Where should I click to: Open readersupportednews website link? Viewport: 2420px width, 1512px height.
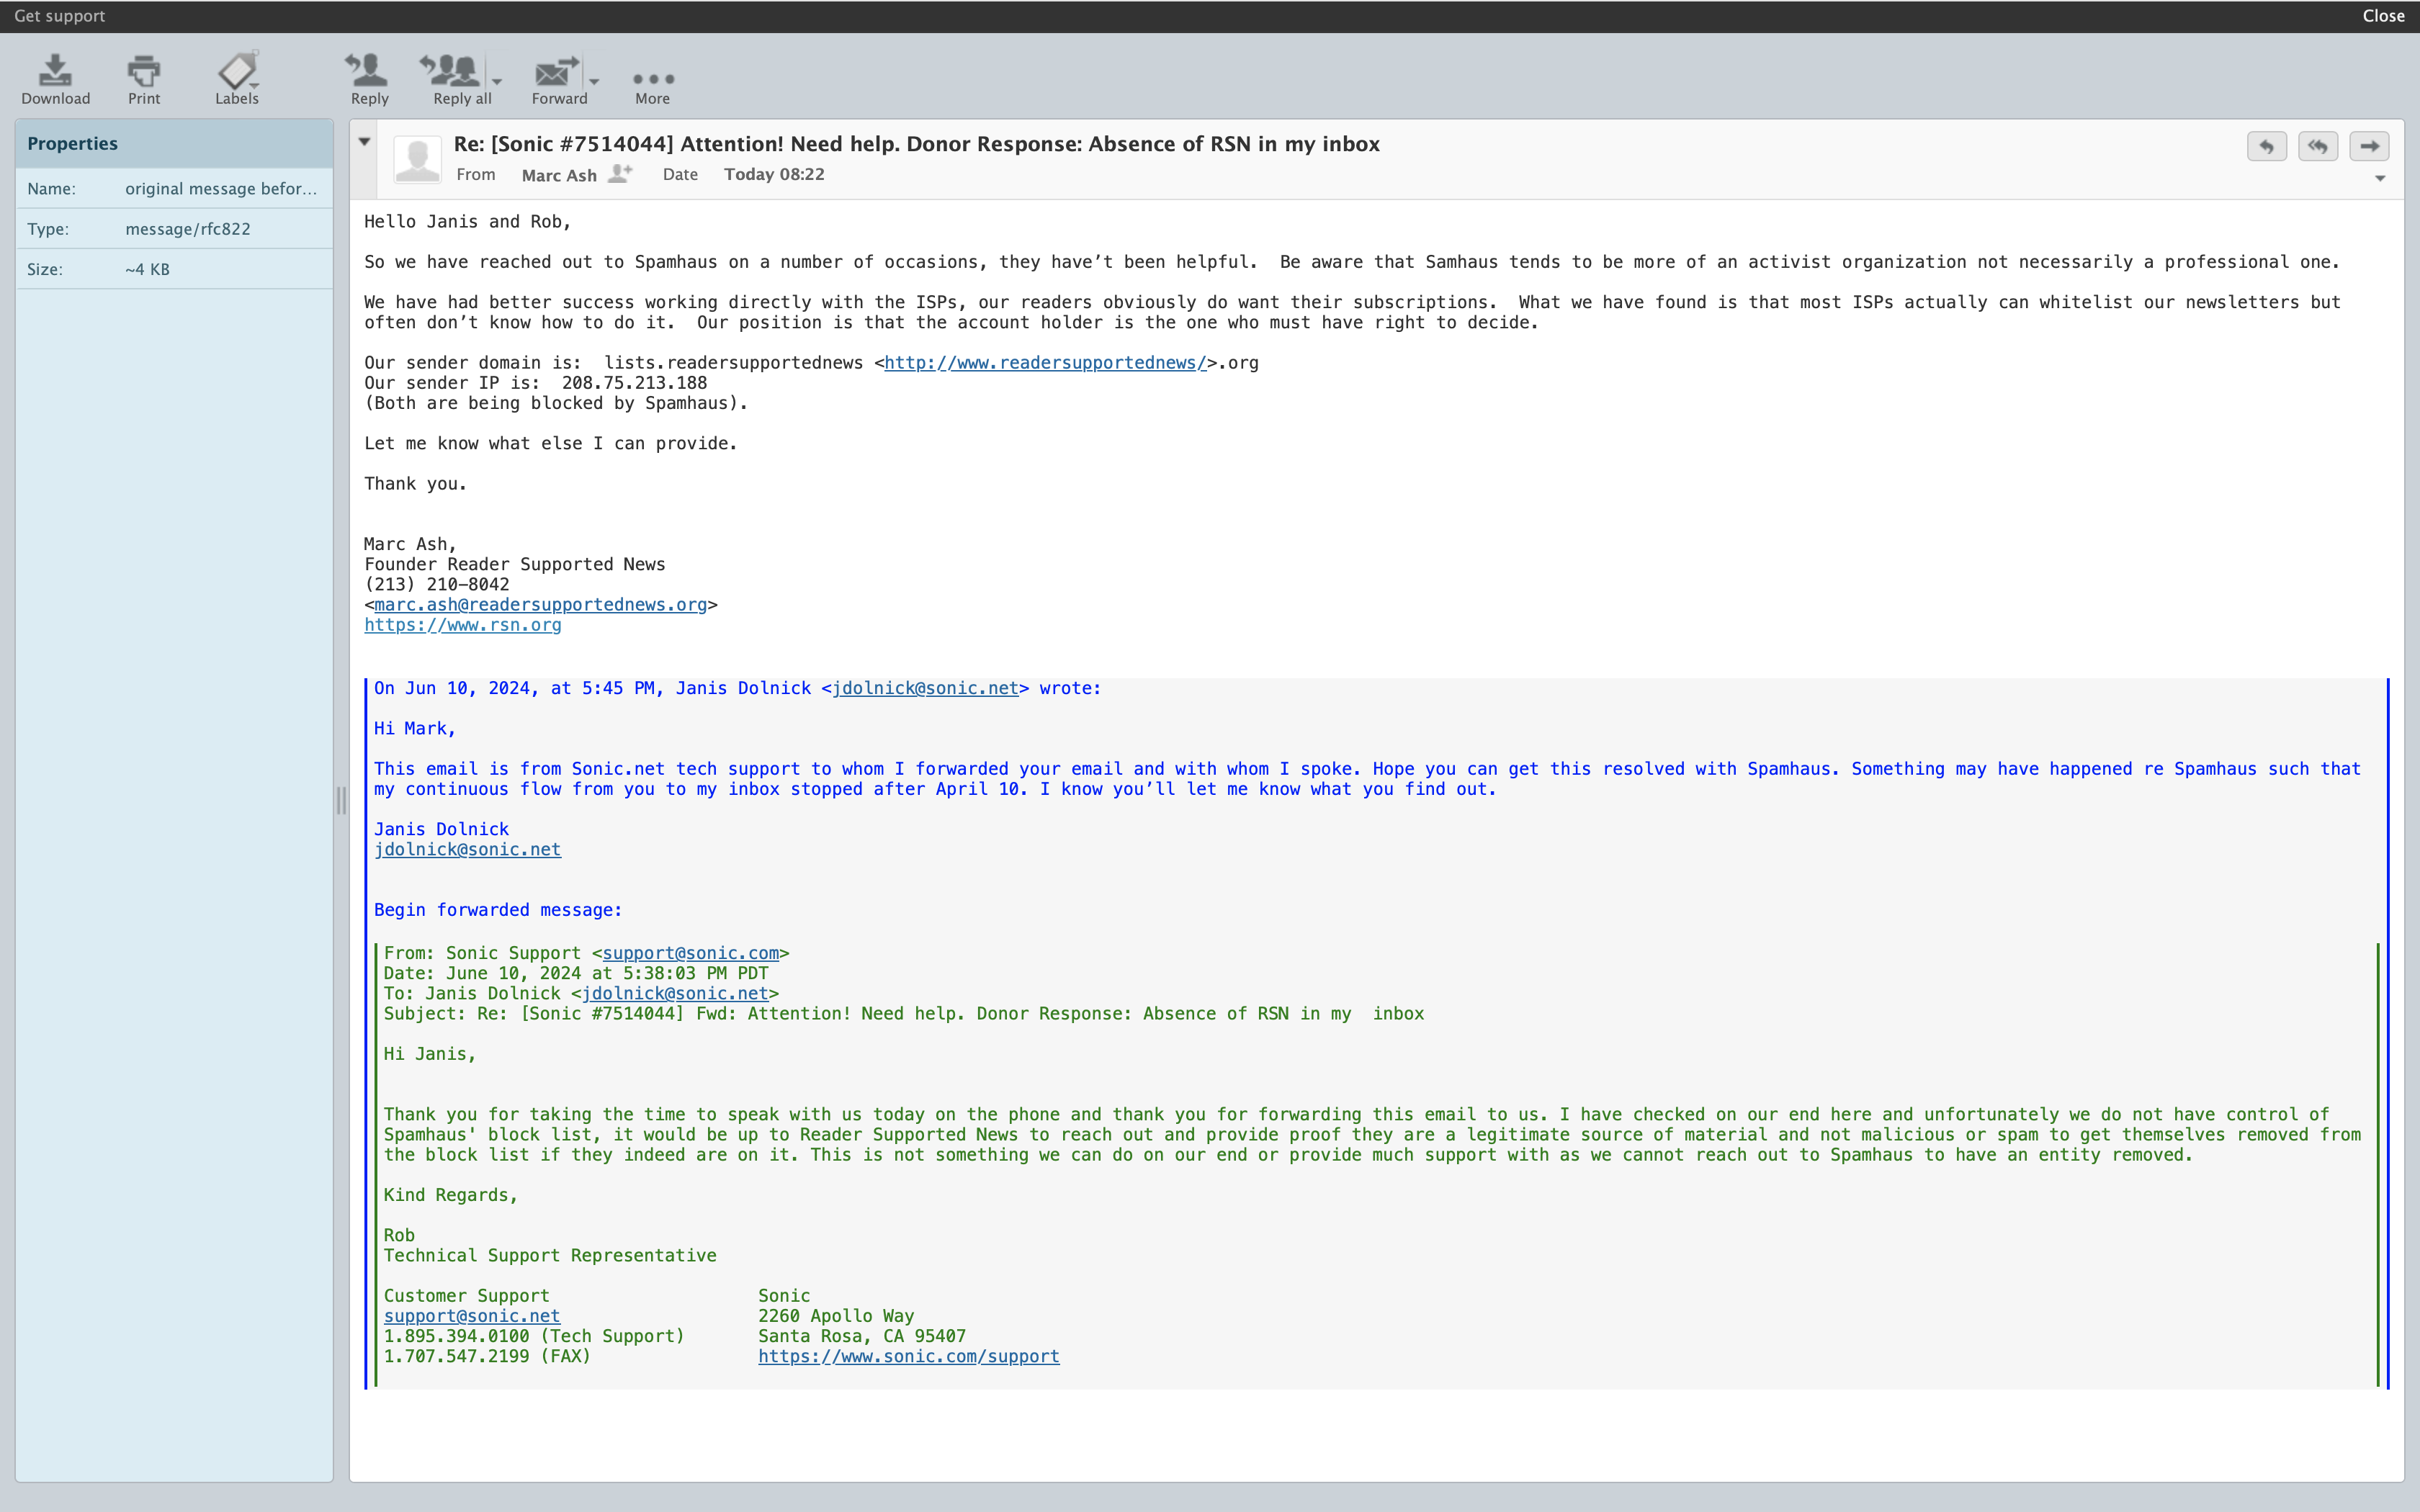1045,363
